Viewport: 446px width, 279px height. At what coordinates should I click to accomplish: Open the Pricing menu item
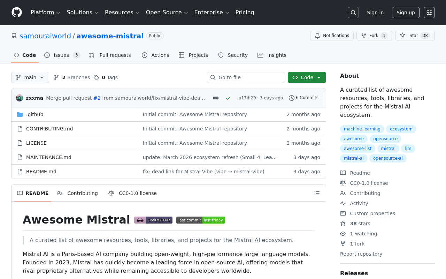coord(245,13)
